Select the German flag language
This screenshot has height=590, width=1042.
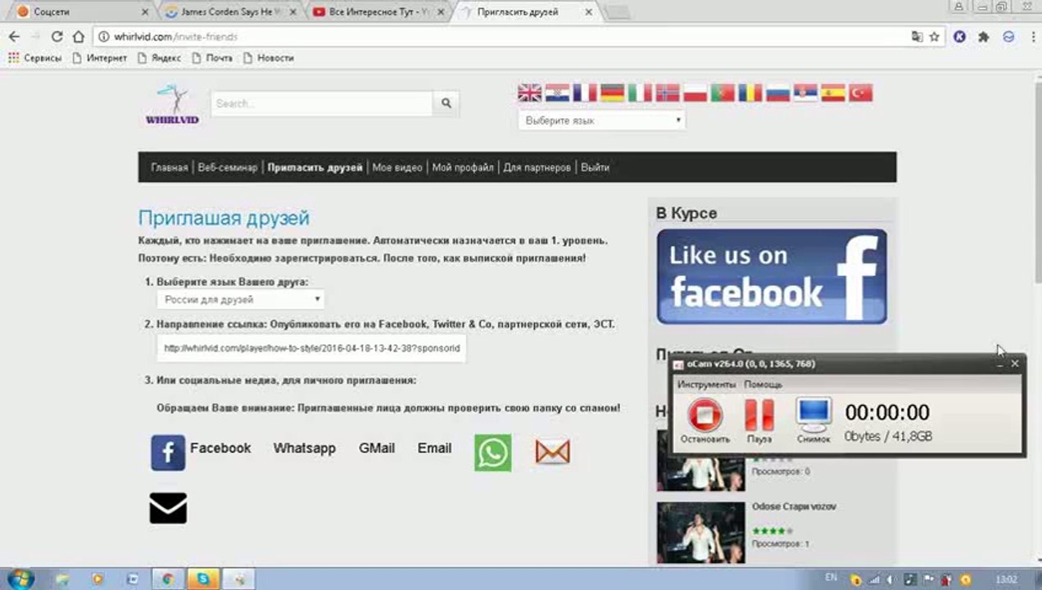[x=612, y=93]
